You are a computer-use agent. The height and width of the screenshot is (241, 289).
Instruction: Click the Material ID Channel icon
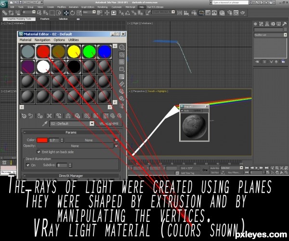(87, 116)
